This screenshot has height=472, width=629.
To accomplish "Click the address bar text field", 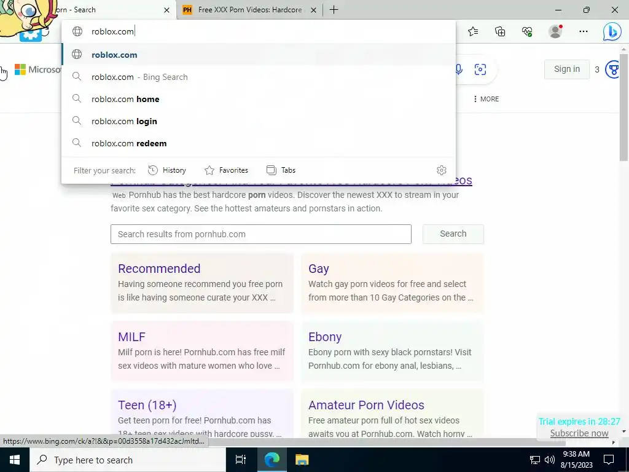I will point(259,31).
